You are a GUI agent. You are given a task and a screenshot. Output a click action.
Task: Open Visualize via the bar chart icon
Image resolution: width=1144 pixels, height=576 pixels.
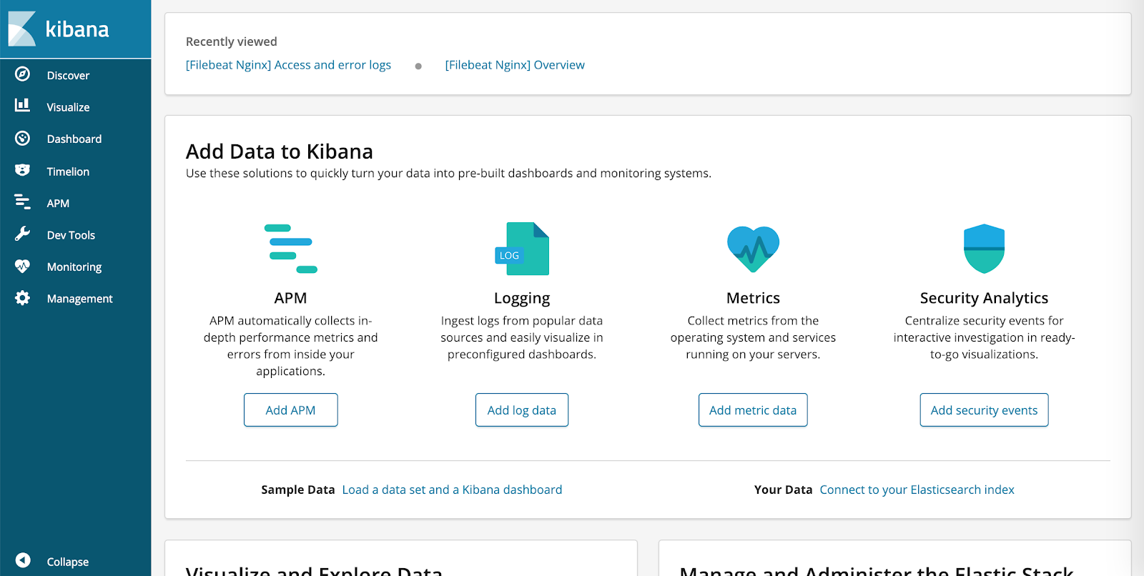(x=23, y=106)
